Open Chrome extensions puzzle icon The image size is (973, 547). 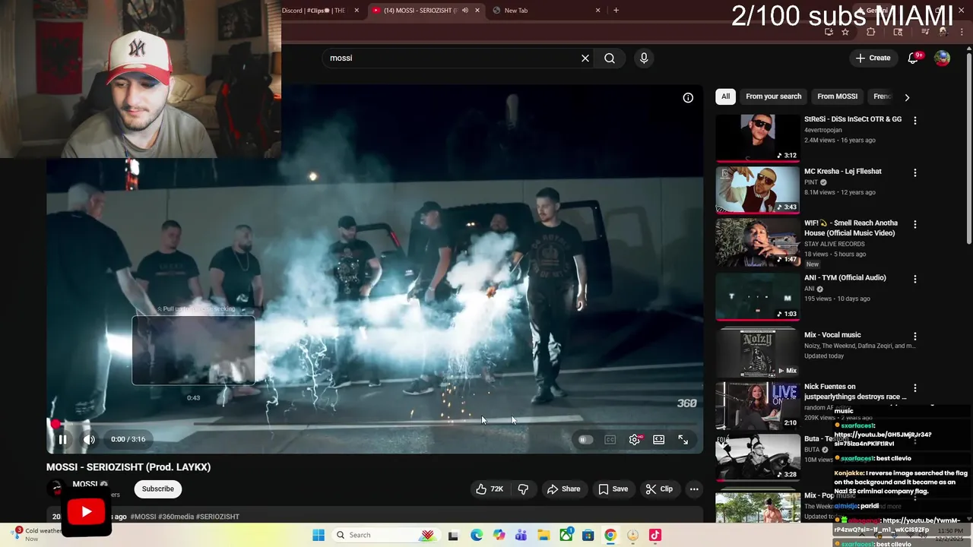tap(871, 32)
